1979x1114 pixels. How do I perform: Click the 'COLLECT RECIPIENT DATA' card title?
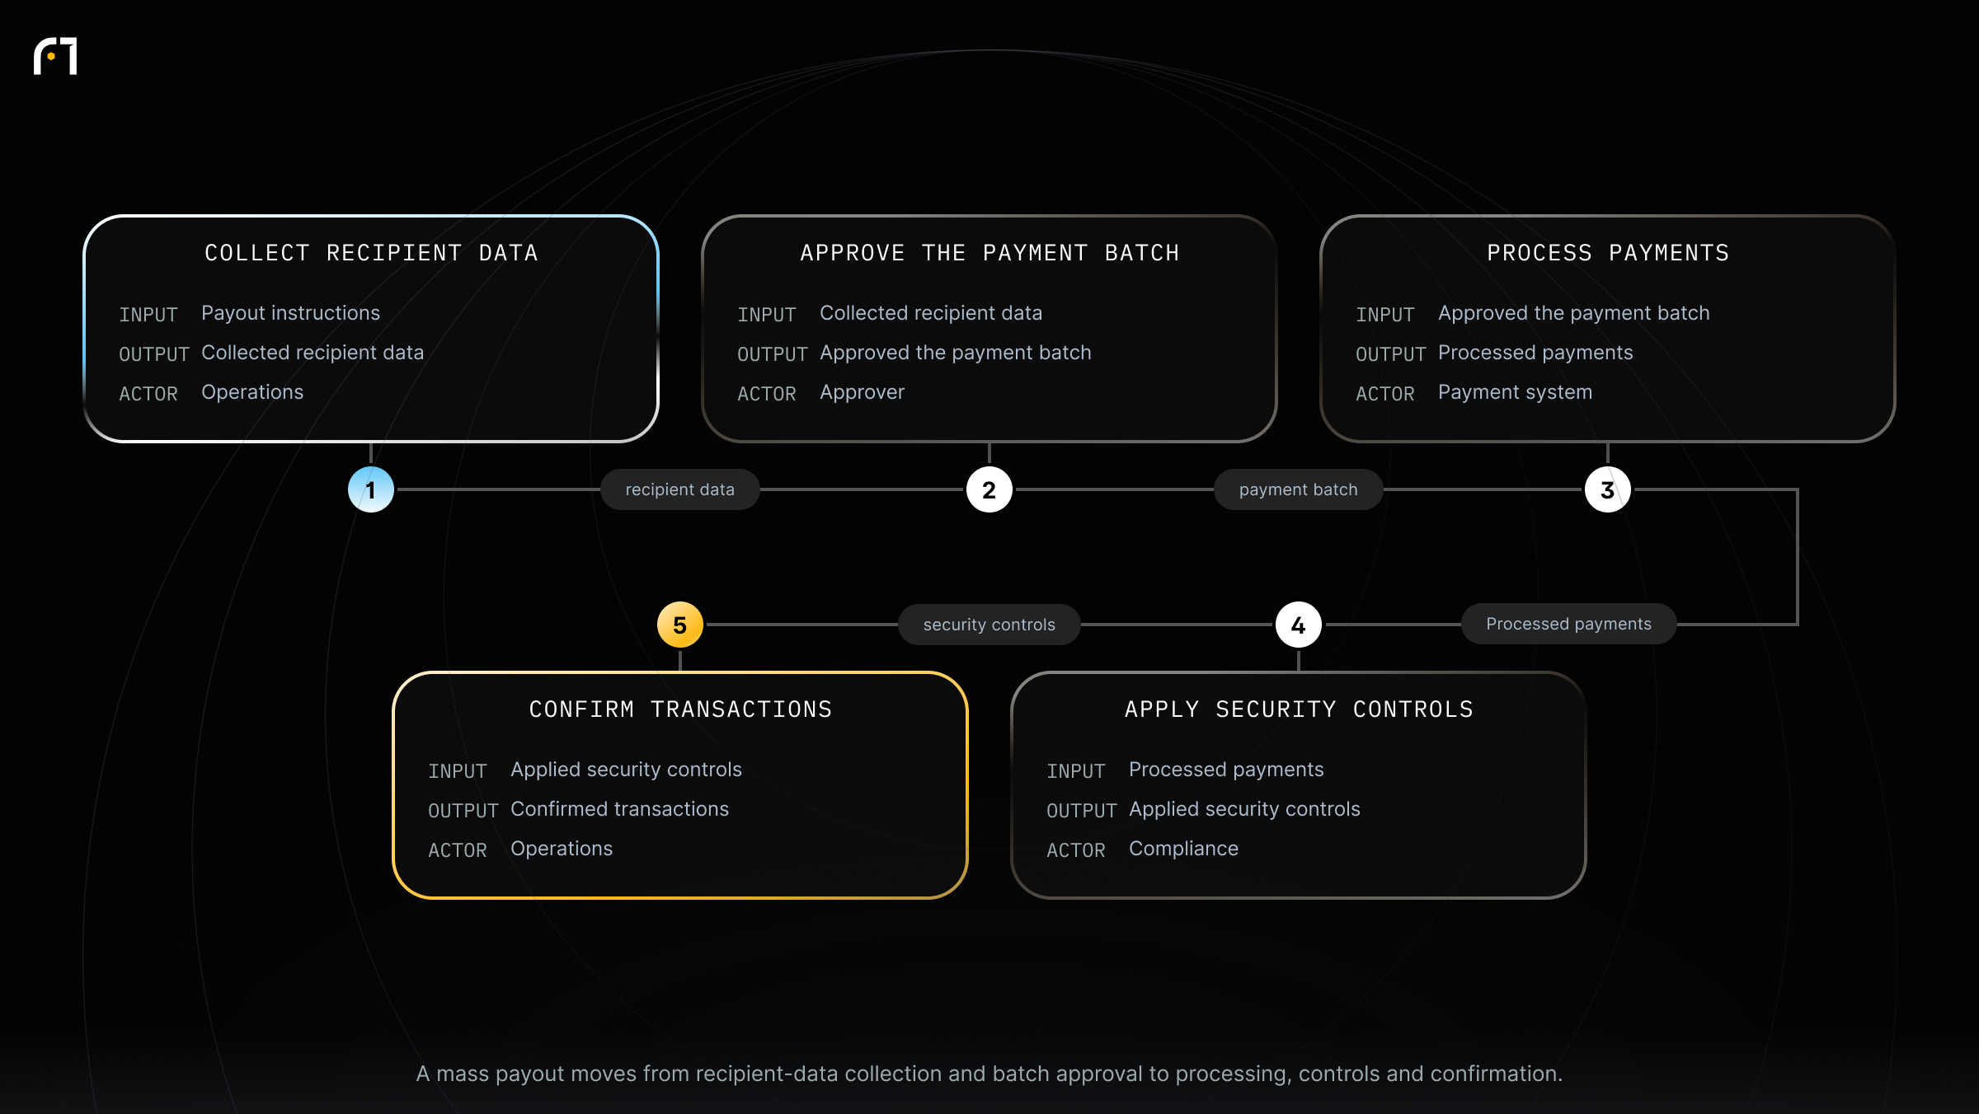[x=371, y=253]
